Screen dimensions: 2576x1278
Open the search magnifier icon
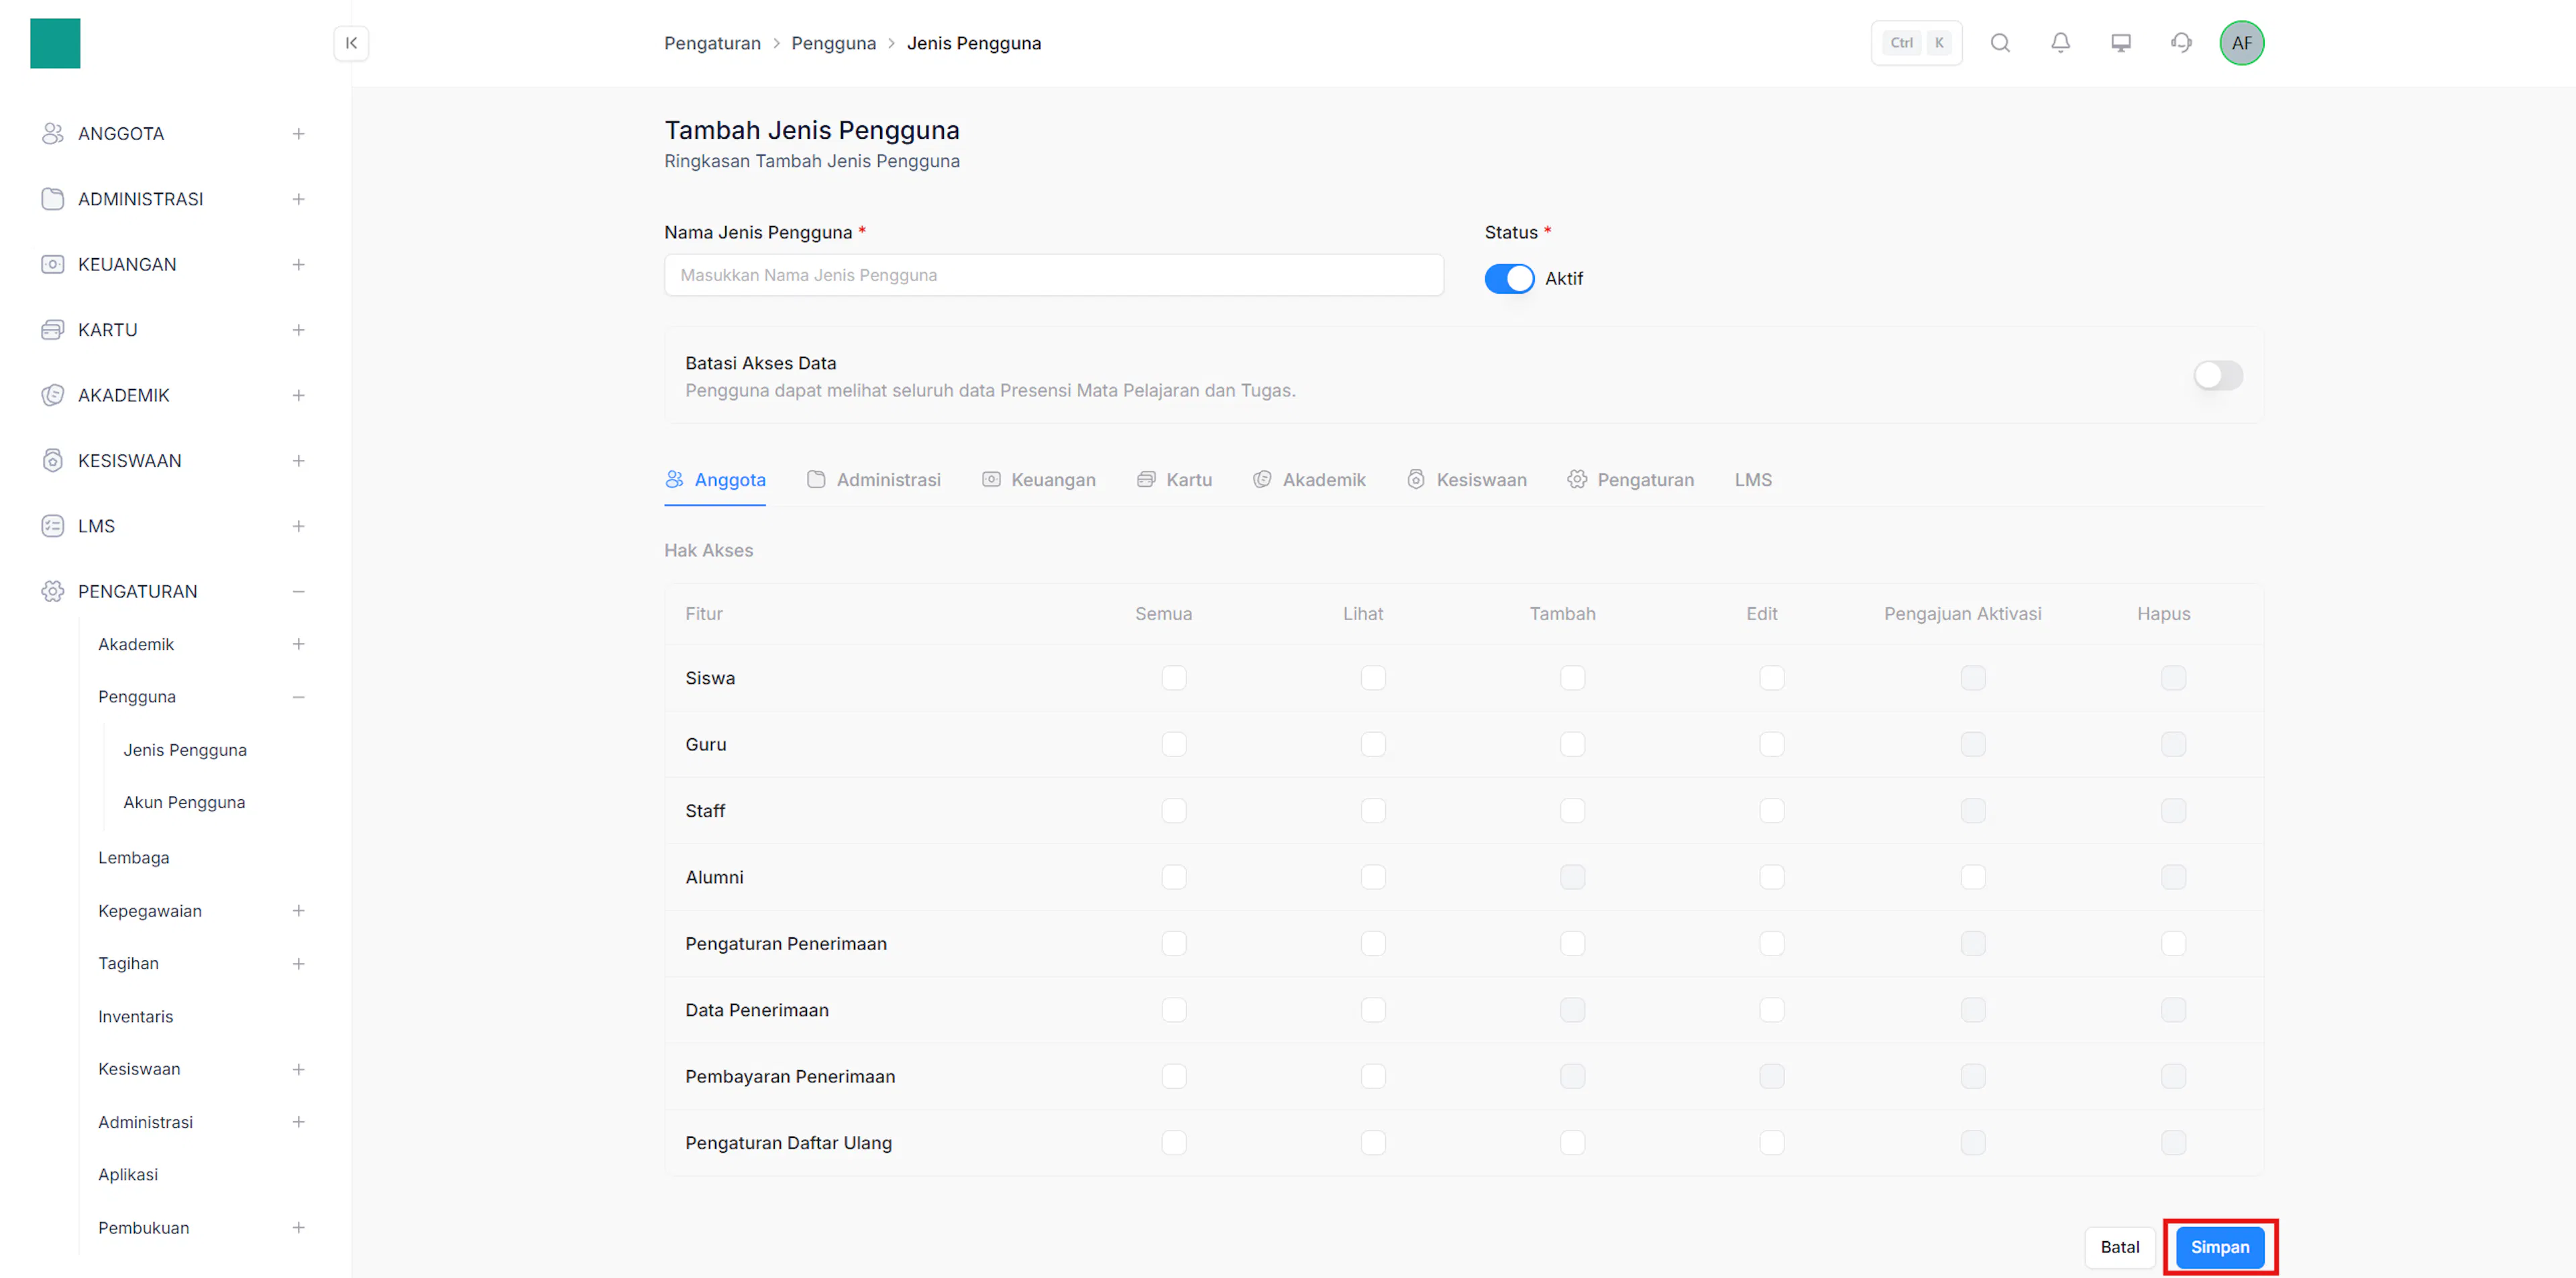pos(2000,43)
